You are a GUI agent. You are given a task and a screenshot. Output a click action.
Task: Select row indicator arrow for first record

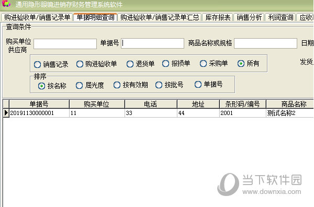[x=6, y=113]
